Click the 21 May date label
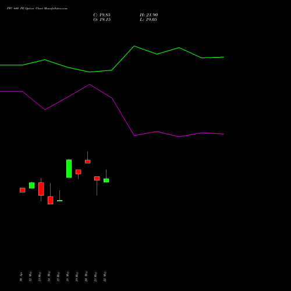The width and height of the screenshot is (291, 291). pos(95,276)
